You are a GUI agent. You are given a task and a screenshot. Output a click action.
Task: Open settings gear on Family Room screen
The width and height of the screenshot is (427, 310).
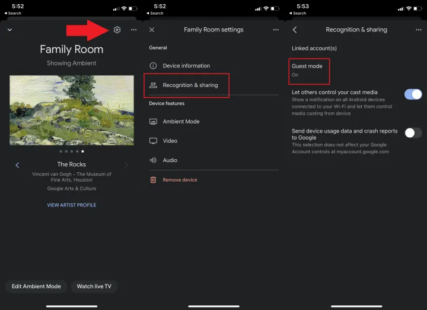tap(117, 30)
